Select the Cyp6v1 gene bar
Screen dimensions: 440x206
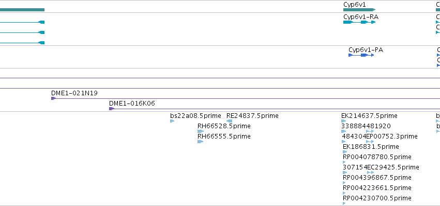359,10
